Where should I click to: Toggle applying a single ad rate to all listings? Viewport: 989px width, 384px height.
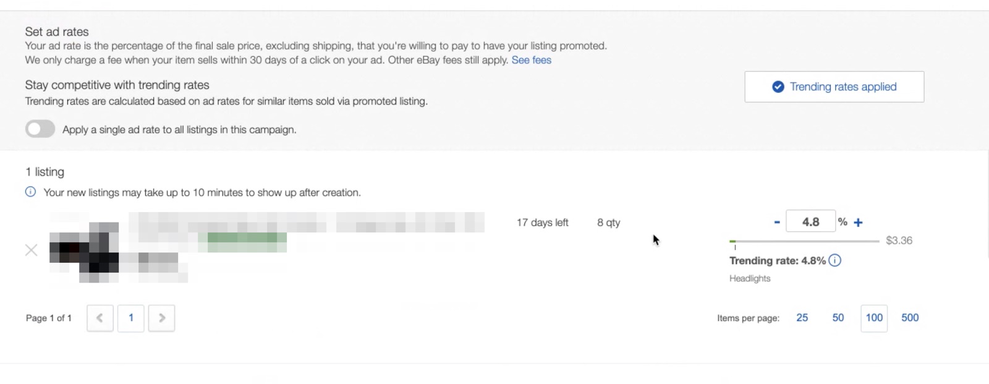[x=40, y=129]
